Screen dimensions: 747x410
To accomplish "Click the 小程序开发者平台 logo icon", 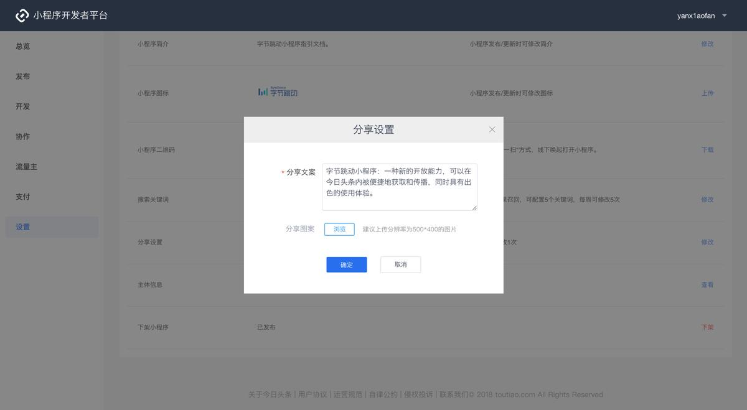I will (22, 15).
